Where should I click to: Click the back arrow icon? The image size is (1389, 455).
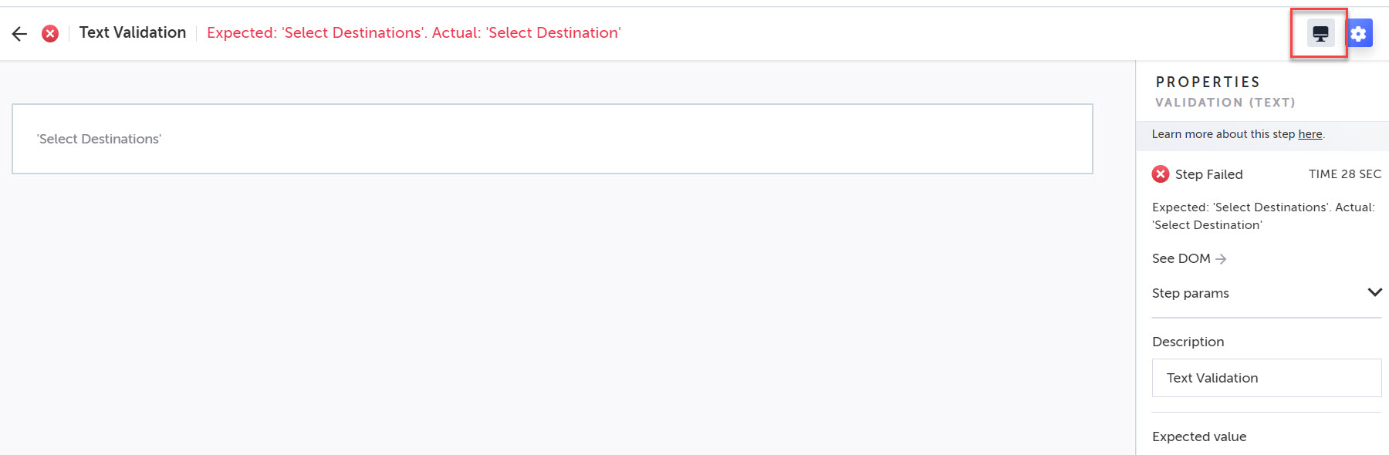tap(19, 33)
